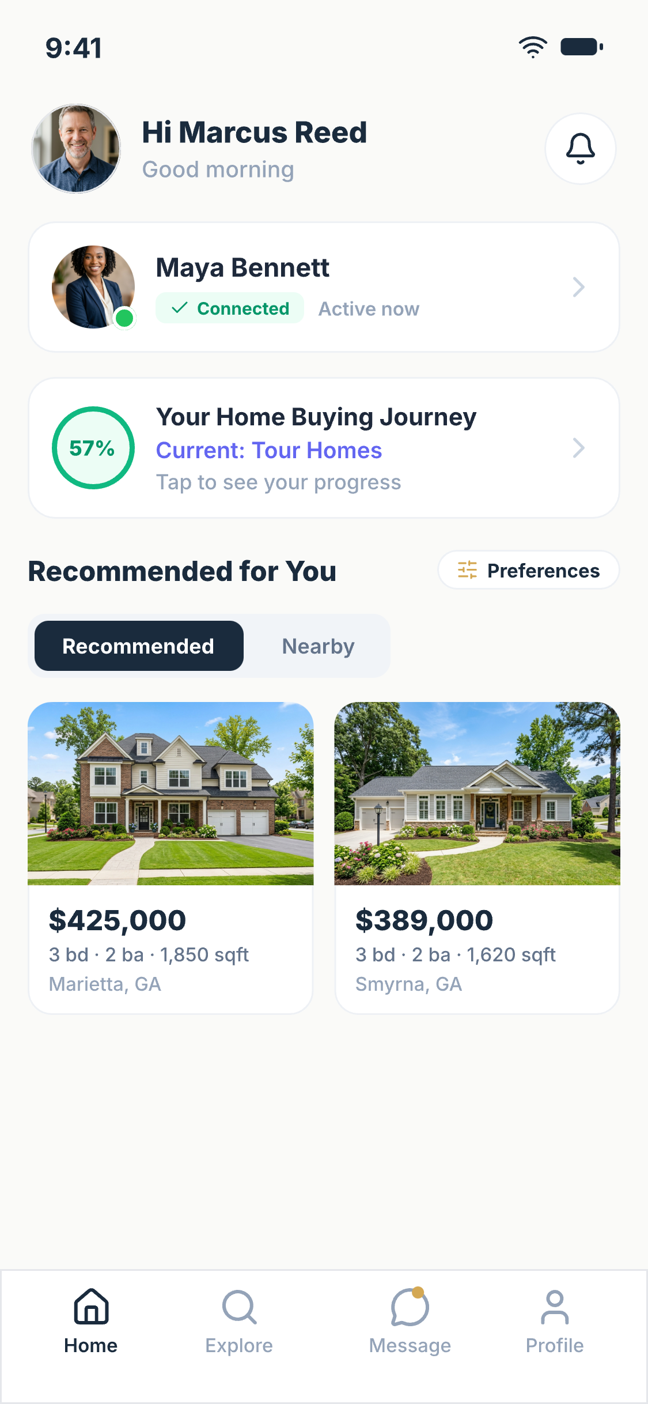This screenshot has height=1404, width=648.
Task: Tap Maya Bennett's agent photo
Action: tap(93, 287)
